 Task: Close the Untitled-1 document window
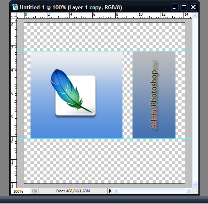[193, 7]
